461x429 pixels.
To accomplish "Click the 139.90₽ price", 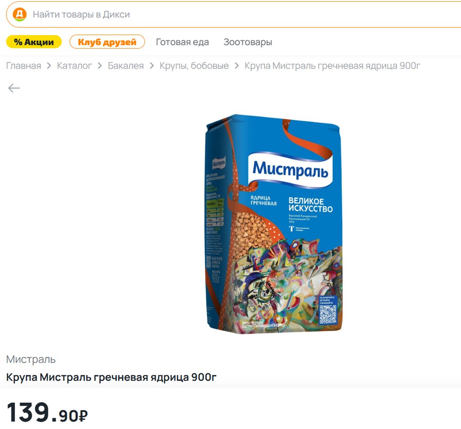I will (x=47, y=412).
